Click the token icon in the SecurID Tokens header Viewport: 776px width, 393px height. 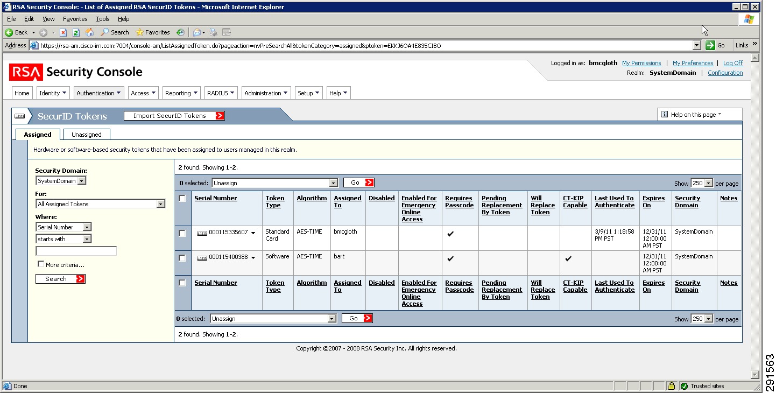coord(19,116)
